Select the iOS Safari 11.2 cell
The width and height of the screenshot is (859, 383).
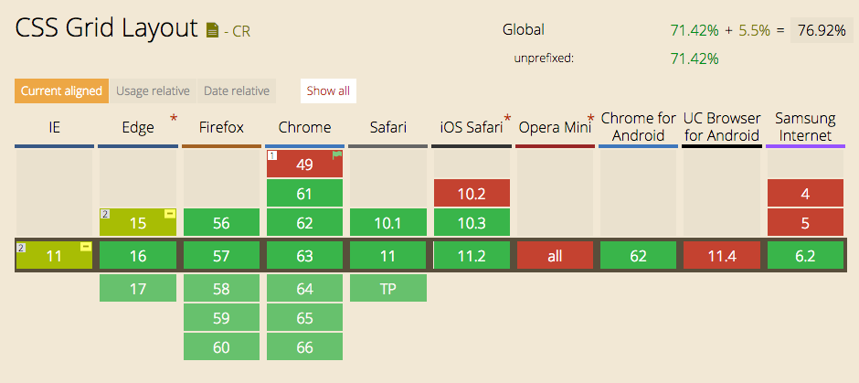point(472,255)
